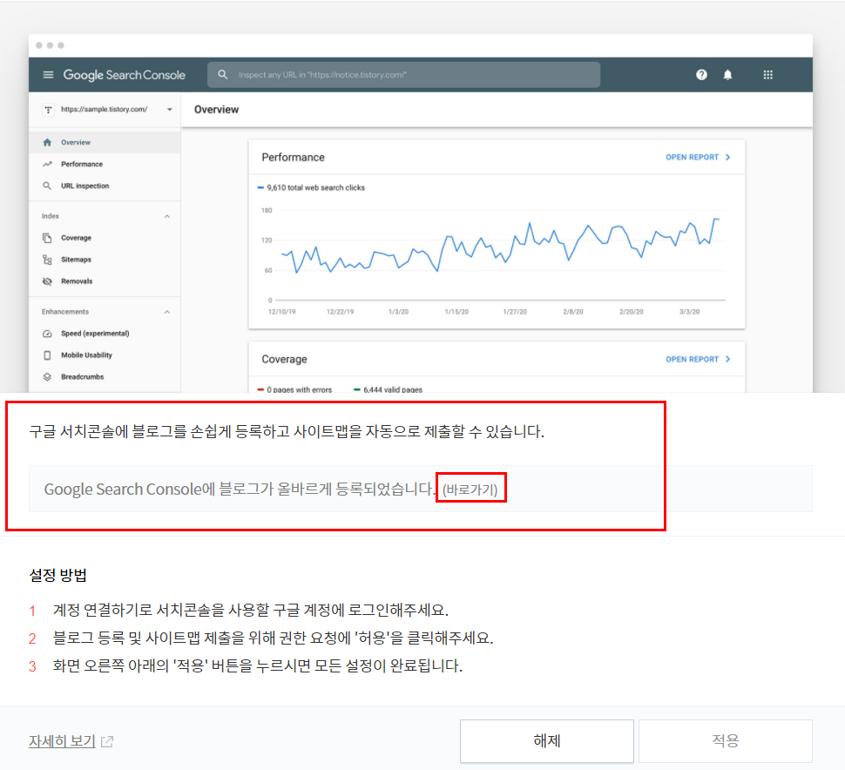Open the property dropdown for sample.tistory.com

tap(169, 110)
